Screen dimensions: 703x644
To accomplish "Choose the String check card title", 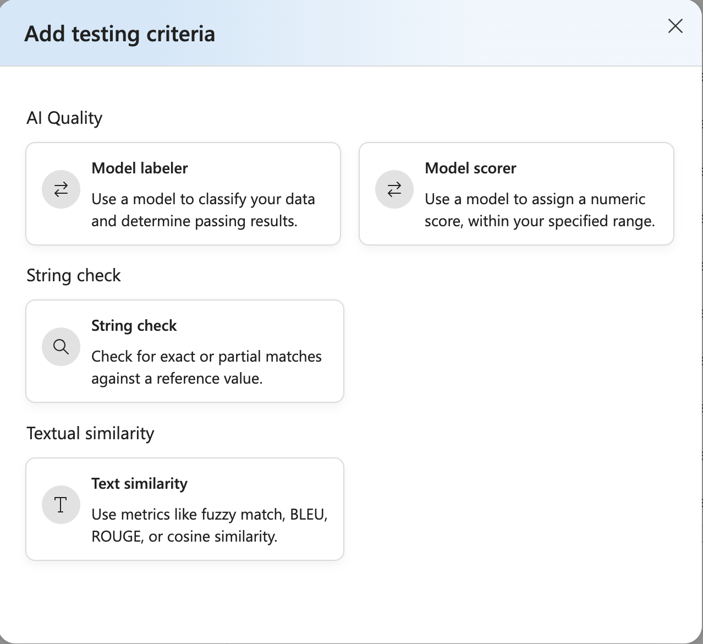I will click(134, 326).
